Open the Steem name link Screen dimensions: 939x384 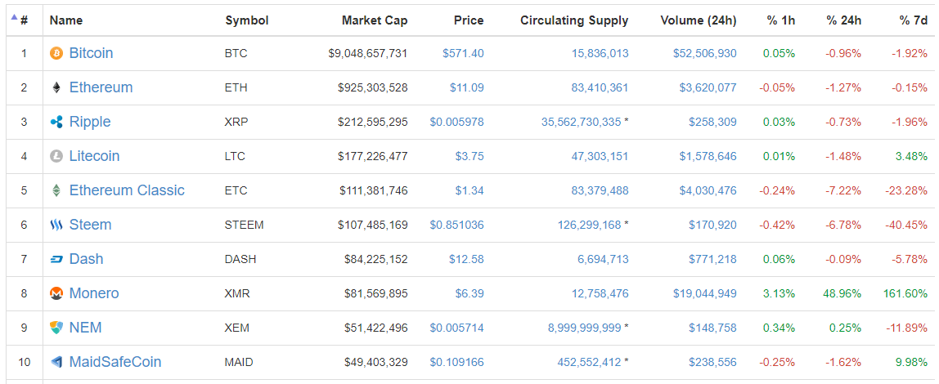pyautogui.click(x=91, y=225)
